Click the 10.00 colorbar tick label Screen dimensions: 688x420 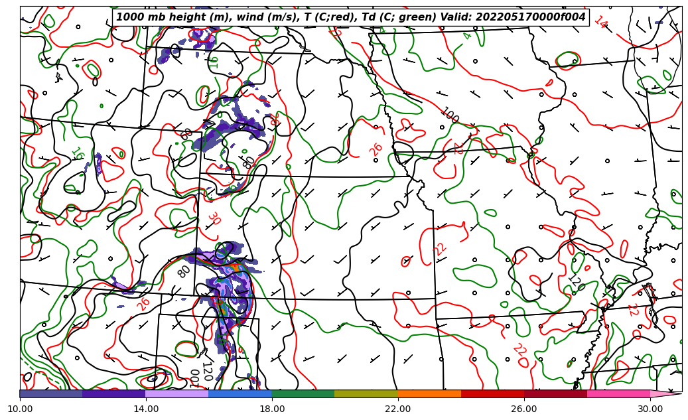(x=20, y=409)
